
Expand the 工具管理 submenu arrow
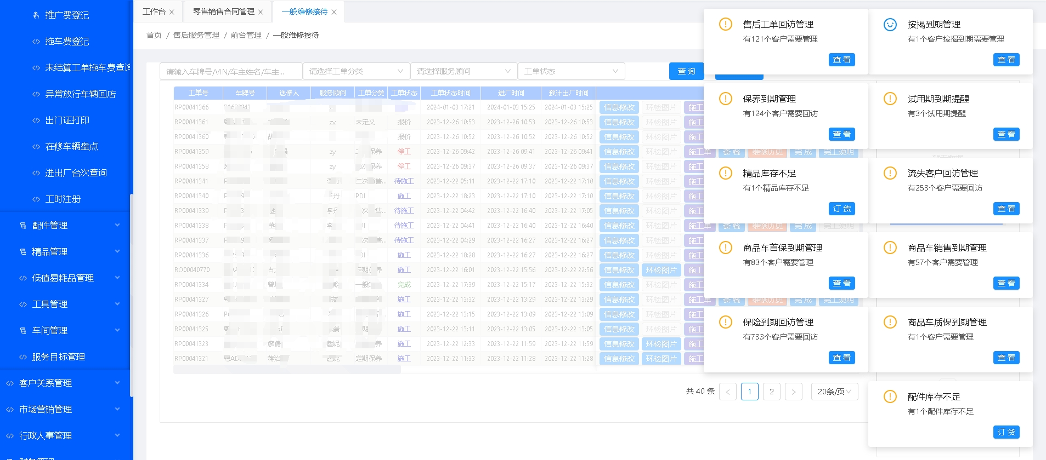117,304
